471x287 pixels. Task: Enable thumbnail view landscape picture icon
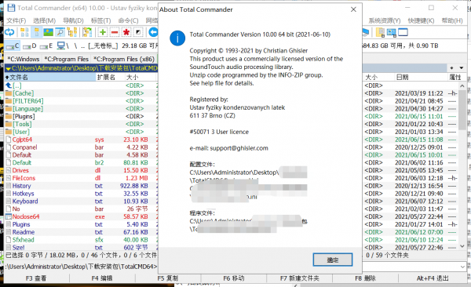[x=49, y=32]
